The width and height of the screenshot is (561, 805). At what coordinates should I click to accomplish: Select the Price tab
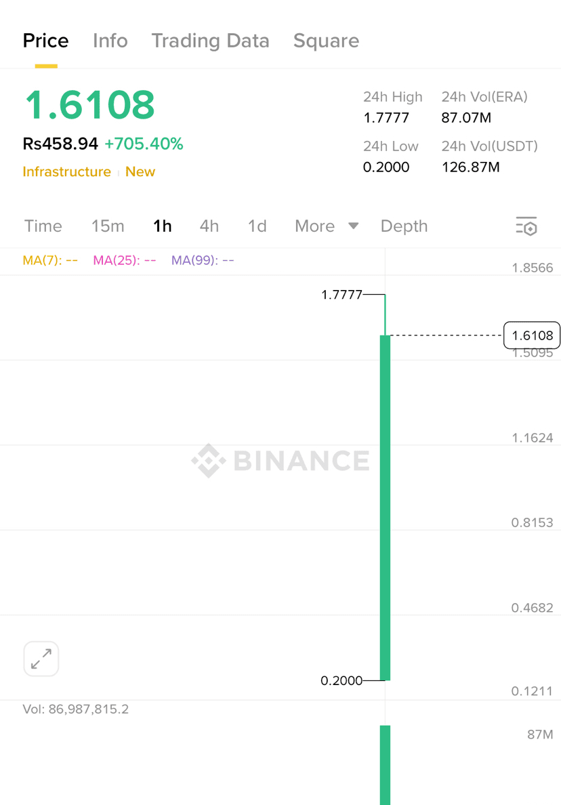click(x=45, y=41)
